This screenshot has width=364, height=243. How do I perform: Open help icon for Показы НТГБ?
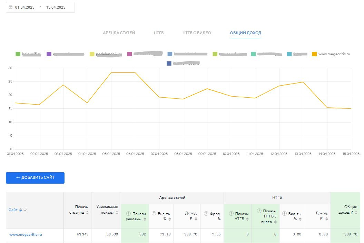point(231,213)
